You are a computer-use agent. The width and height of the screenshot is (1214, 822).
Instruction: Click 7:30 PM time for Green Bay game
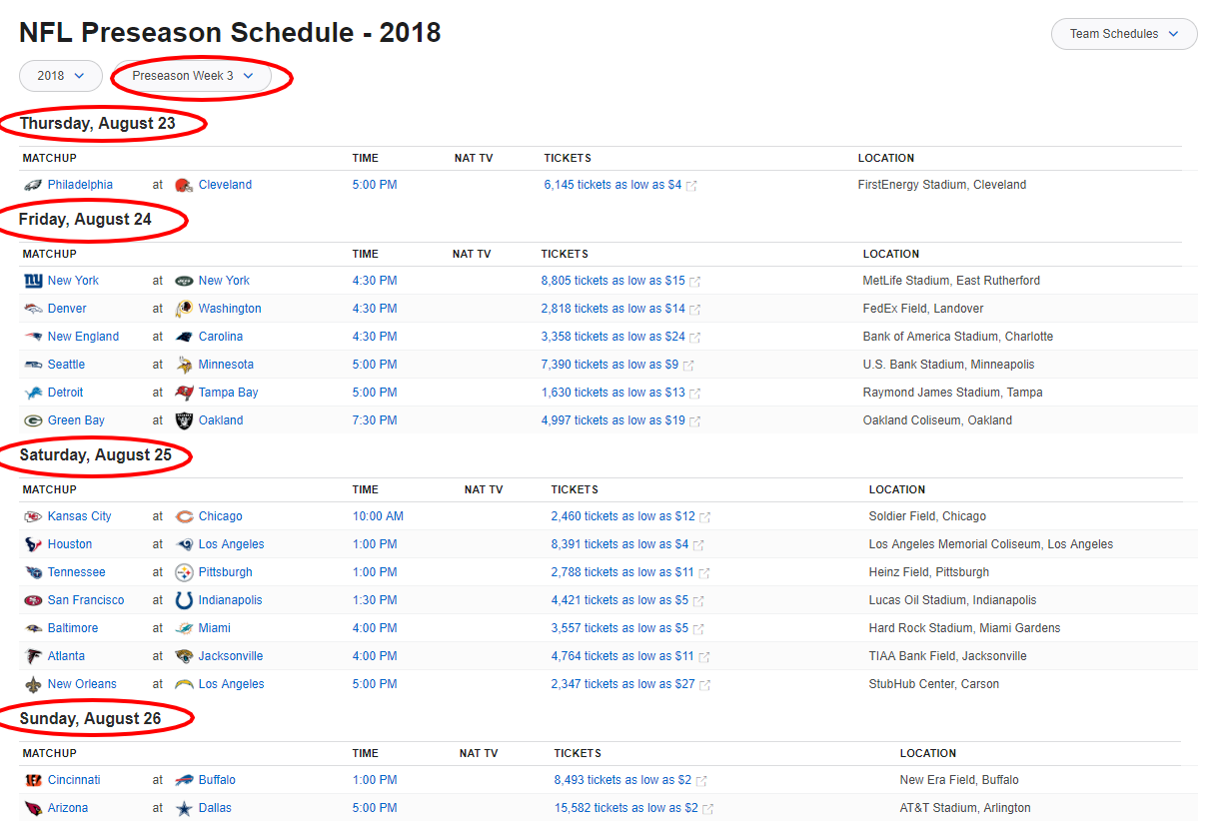click(x=375, y=420)
